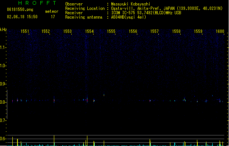
Task: Click the 0.8 frequency axis label
Action: 3,102
